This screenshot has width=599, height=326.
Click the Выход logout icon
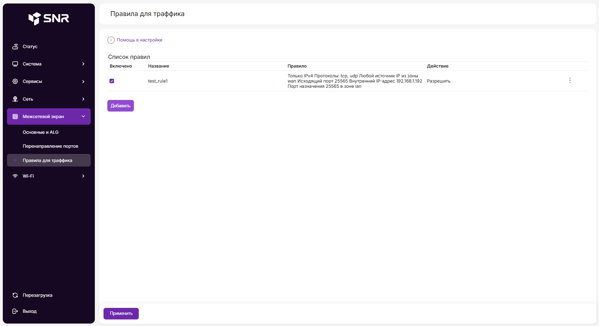click(x=15, y=311)
